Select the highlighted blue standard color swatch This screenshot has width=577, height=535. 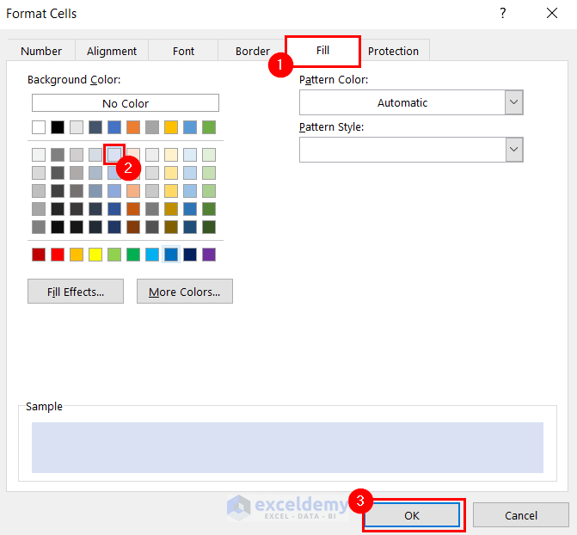pos(171,255)
